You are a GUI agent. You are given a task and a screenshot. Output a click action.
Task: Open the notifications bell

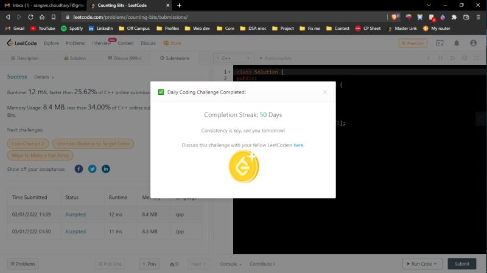[x=457, y=43]
